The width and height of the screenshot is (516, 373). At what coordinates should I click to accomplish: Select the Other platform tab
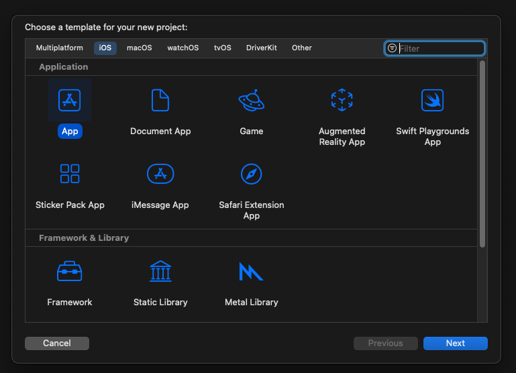[x=302, y=48]
